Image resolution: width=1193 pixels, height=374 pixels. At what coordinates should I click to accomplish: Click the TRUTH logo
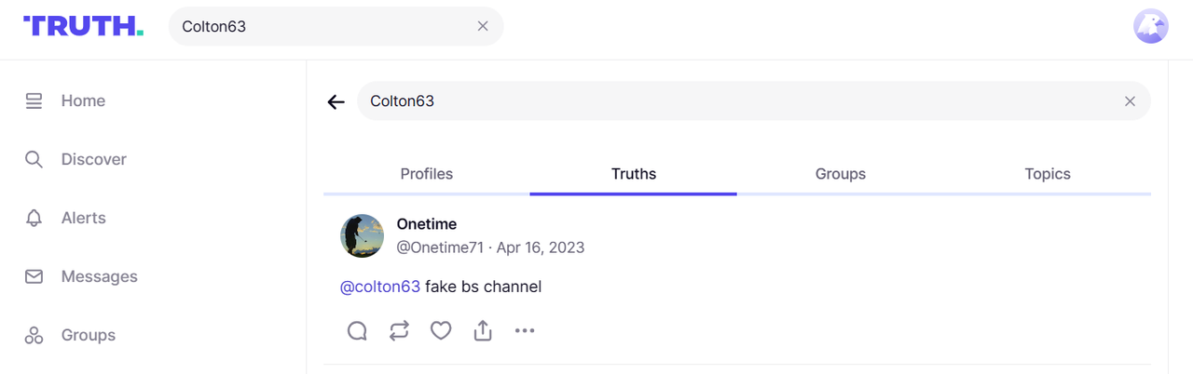(x=83, y=26)
